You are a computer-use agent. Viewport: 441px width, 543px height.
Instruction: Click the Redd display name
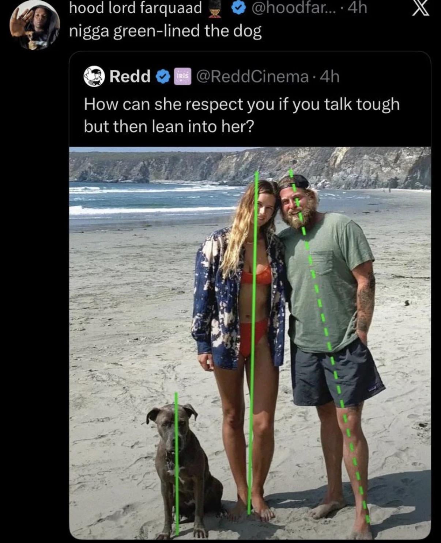130,76
